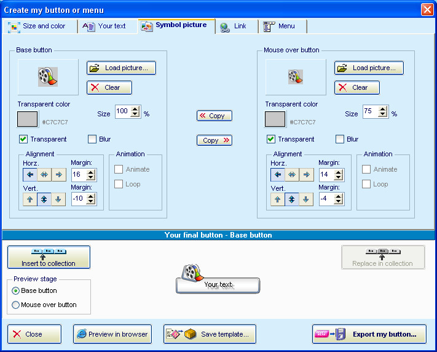Align base button symbol right horizontally

(59, 175)
